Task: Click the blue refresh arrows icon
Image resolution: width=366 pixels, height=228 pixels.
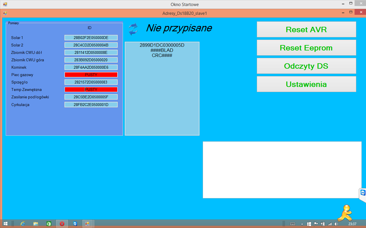Action: click(x=133, y=29)
